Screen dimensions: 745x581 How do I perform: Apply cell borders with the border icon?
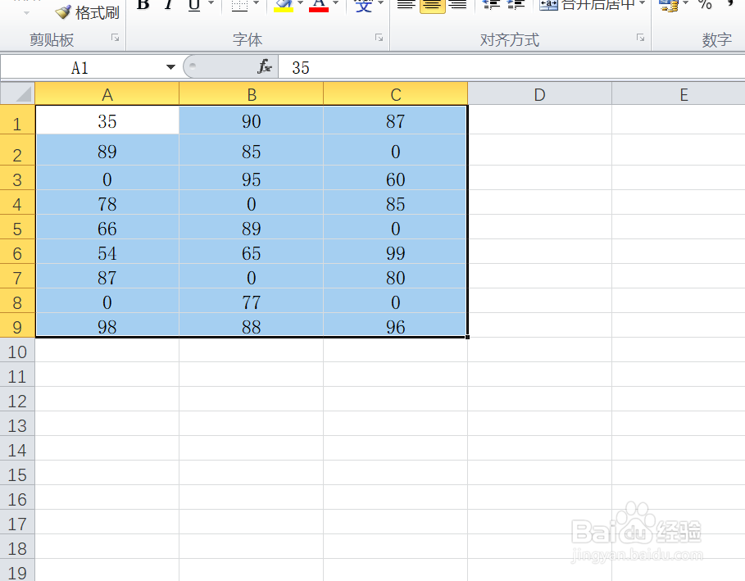pyautogui.click(x=239, y=5)
